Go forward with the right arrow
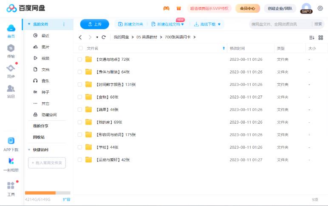The image size is (328, 206). click(x=90, y=37)
